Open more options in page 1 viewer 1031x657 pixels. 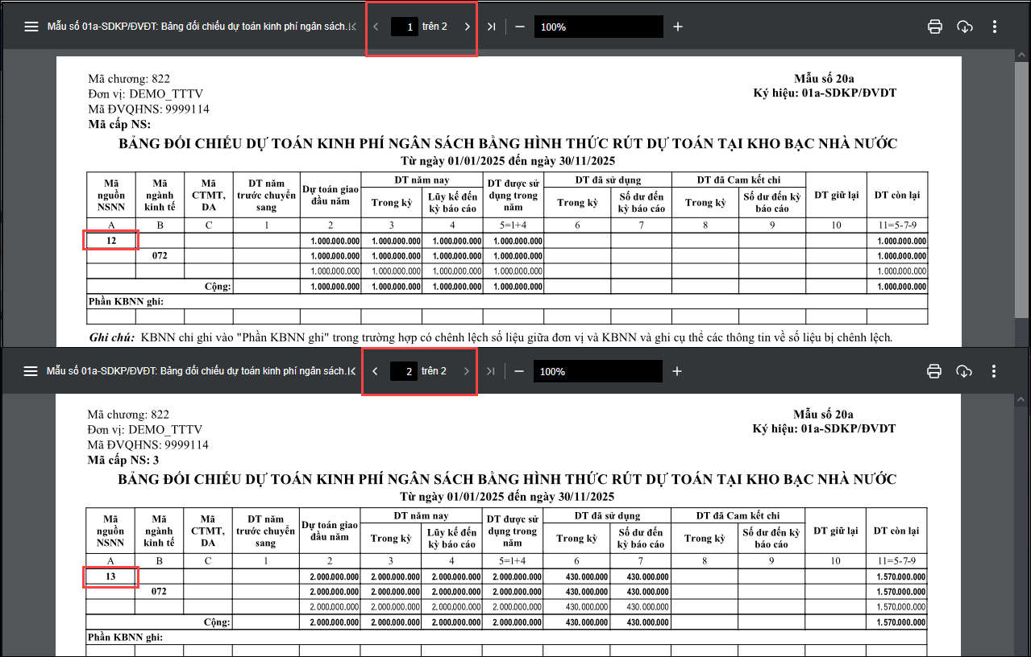(995, 27)
